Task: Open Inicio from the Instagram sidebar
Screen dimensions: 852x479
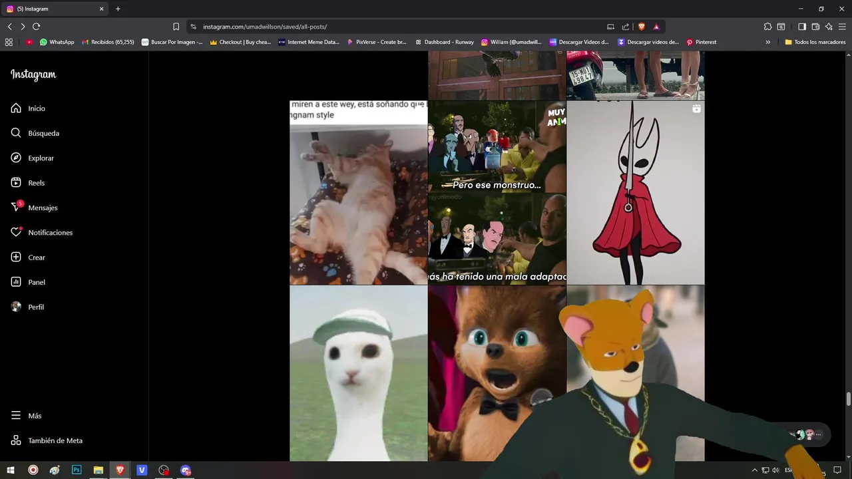Action: point(37,108)
